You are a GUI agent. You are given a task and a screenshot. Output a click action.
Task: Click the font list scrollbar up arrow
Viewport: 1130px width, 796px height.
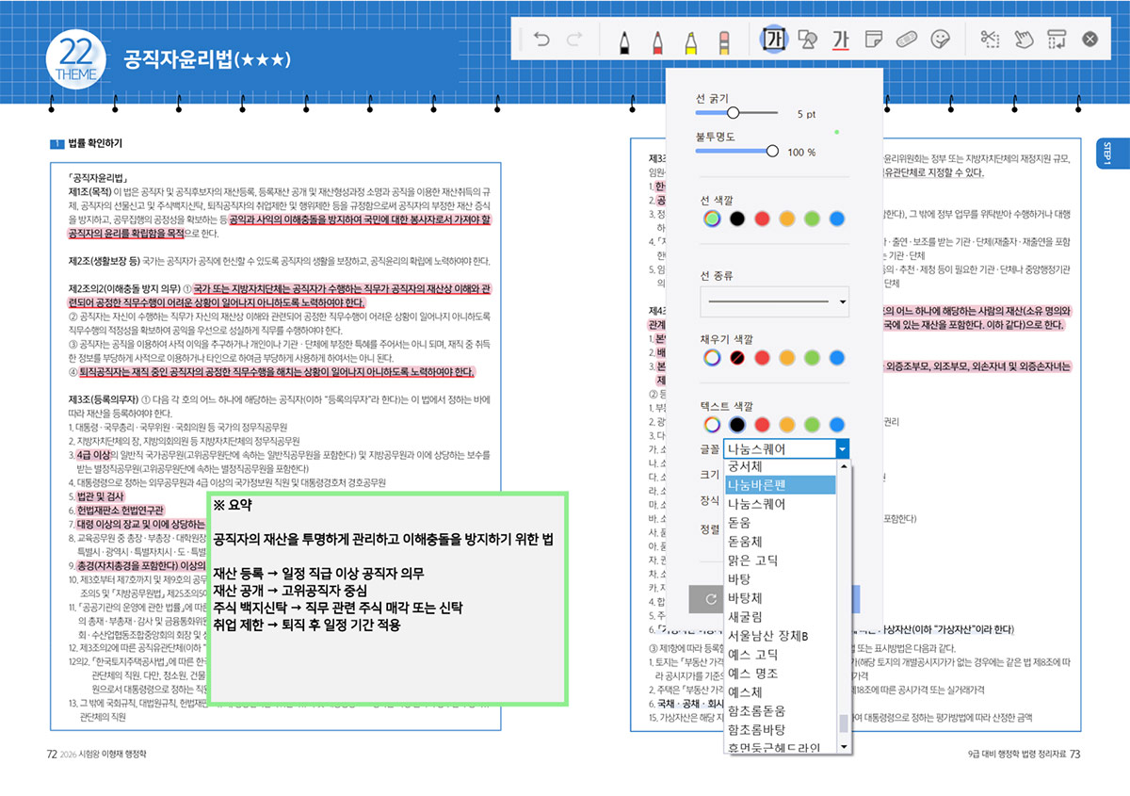(x=844, y=466)
